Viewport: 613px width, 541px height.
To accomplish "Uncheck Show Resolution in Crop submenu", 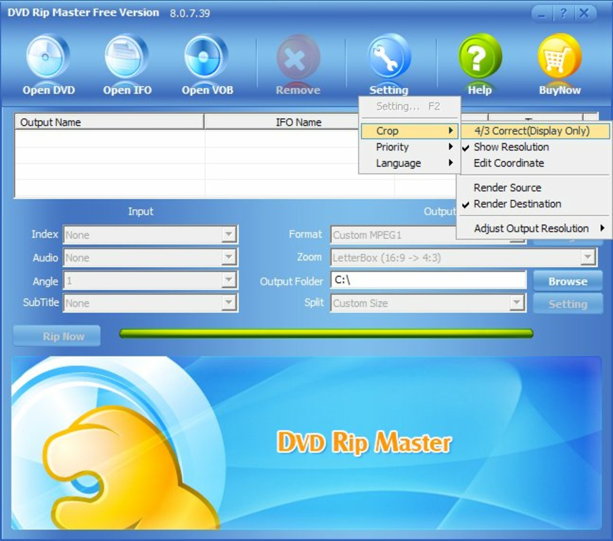I will [535, 147].
